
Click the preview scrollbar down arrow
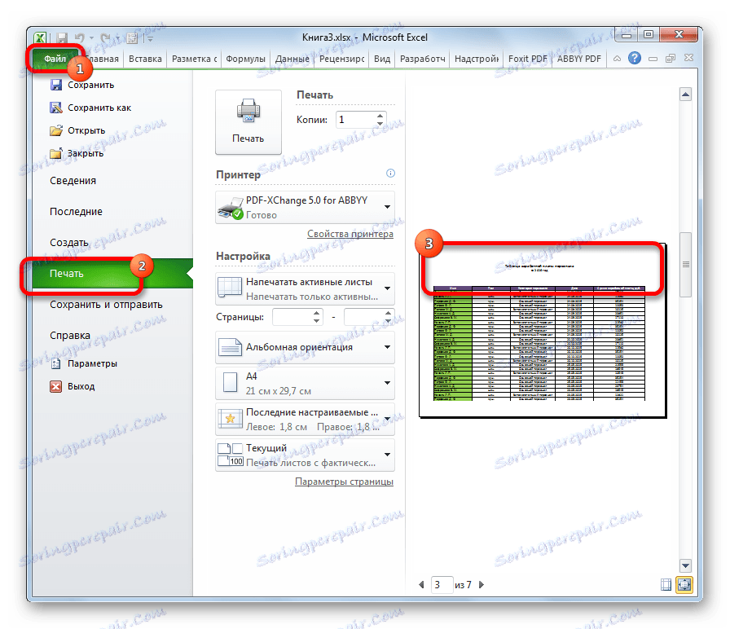(685, 565)
